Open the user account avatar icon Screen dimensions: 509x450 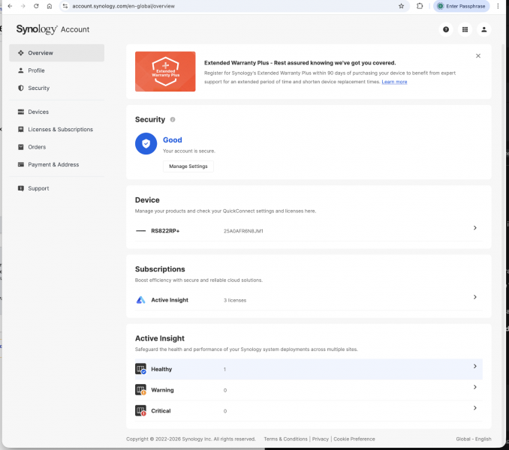[483, 29]
